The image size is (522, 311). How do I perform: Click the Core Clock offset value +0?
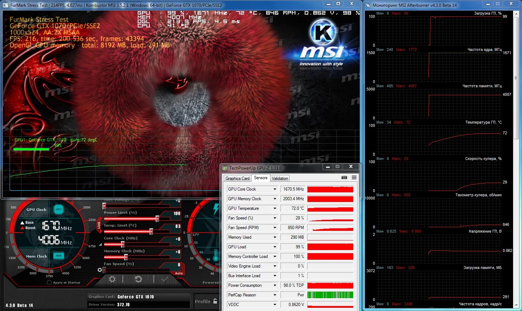pyautogui.click(x=178, y=239)
